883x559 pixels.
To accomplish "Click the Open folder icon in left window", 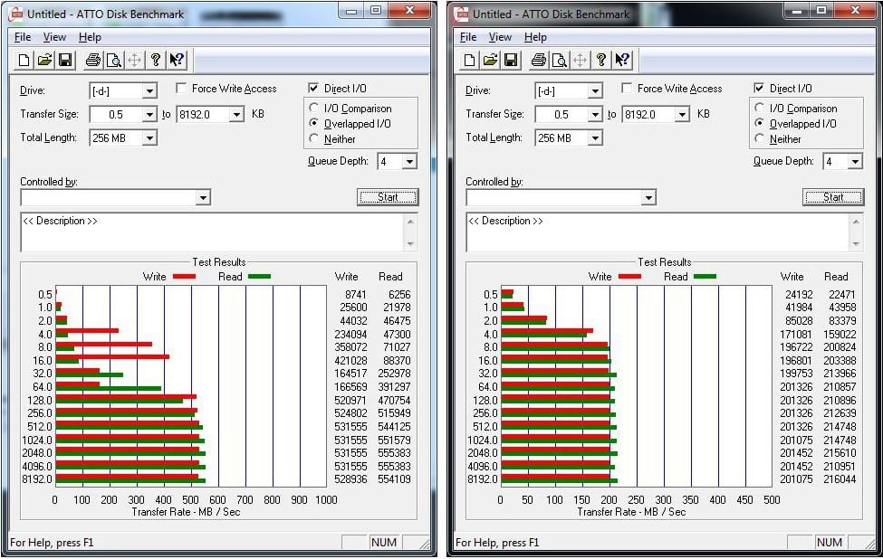I will coord(44,61).
